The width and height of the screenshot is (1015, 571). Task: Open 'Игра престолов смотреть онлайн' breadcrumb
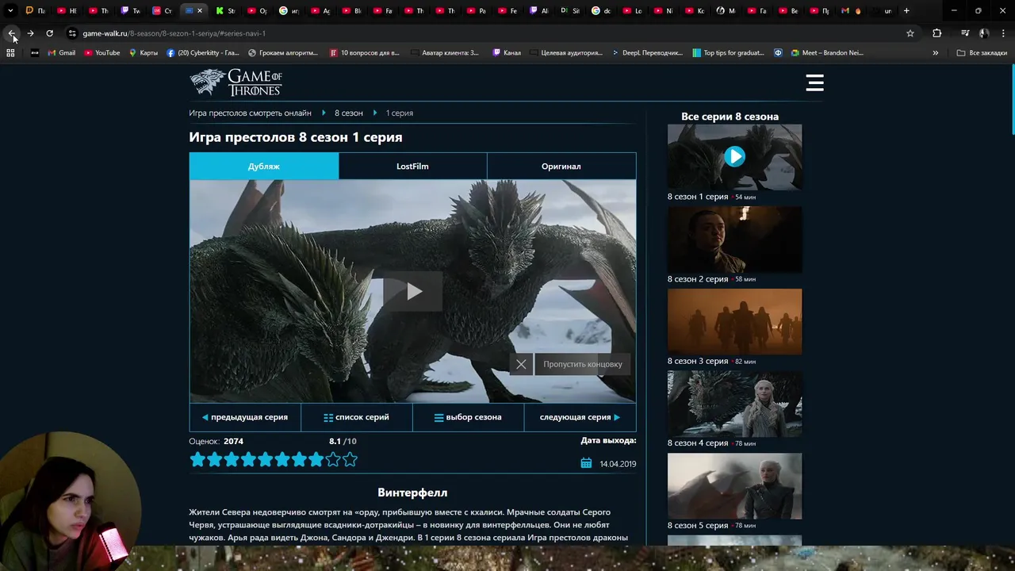click(x=250, y=113)
